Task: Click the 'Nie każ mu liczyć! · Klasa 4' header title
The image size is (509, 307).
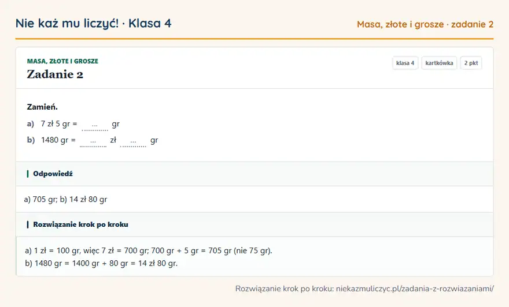Action: (x=94, y=24)
